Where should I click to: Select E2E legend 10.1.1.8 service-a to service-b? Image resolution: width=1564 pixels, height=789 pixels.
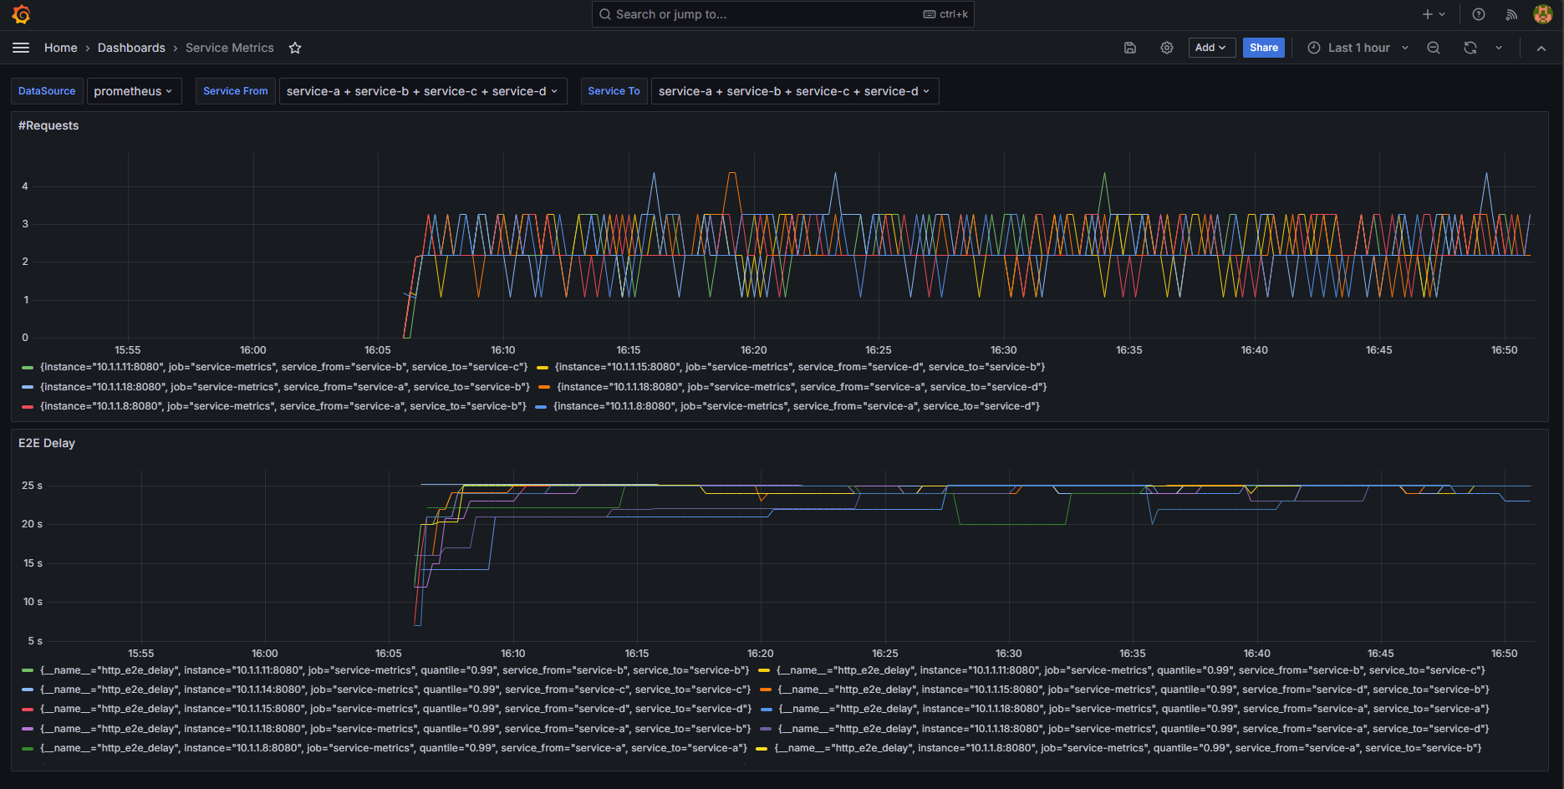1128,748
